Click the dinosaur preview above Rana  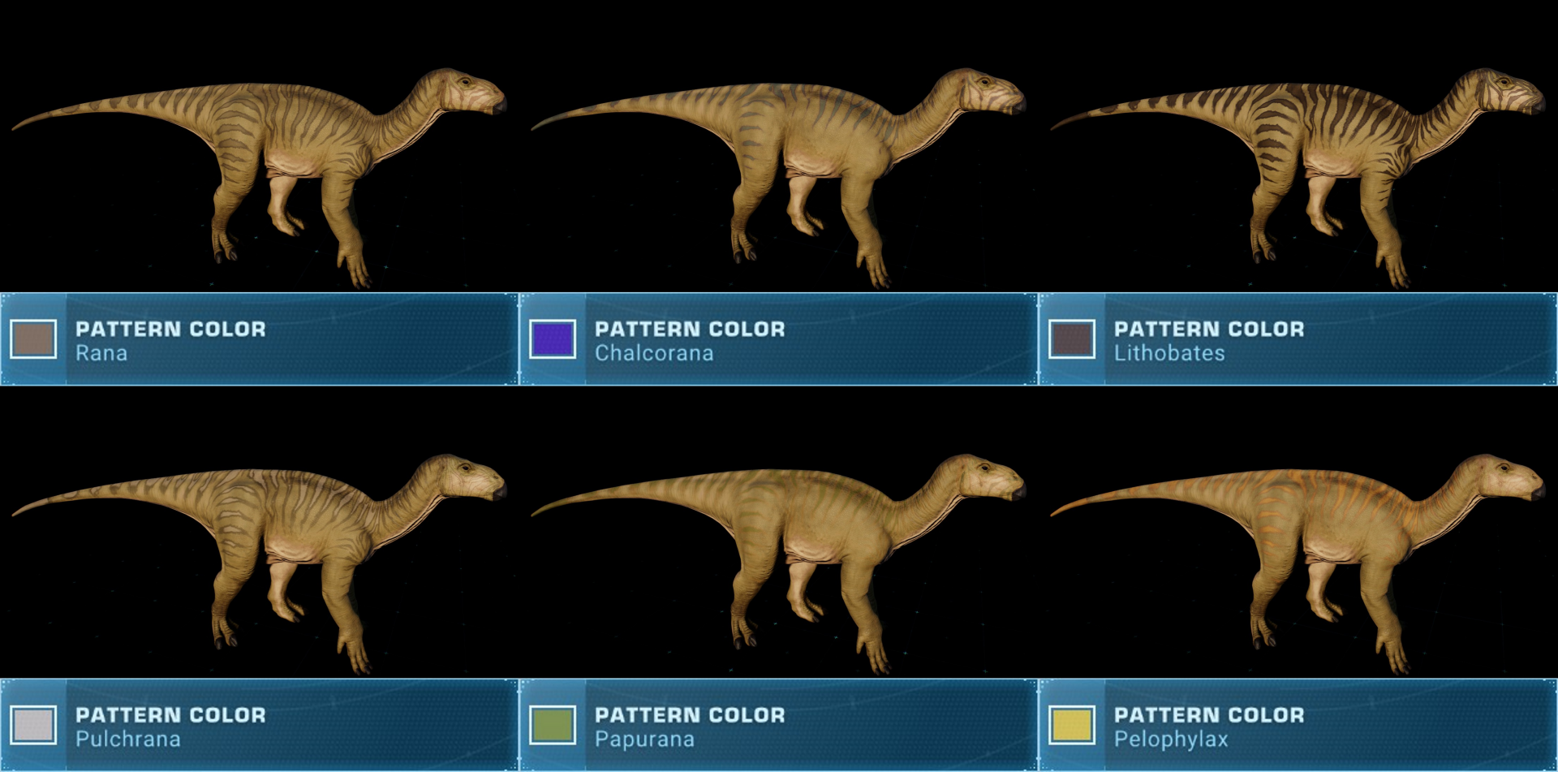click(x=260, y=177)
